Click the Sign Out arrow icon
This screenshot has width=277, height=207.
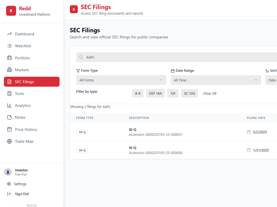(x=9, y=194)
